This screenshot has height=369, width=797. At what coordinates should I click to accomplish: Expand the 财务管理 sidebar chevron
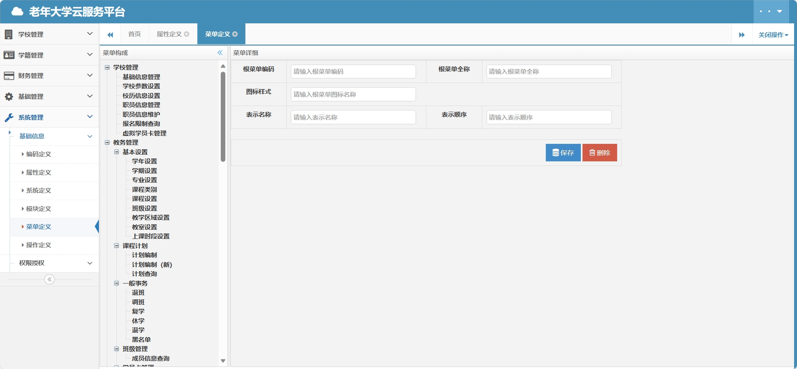(x=90, y=75)
